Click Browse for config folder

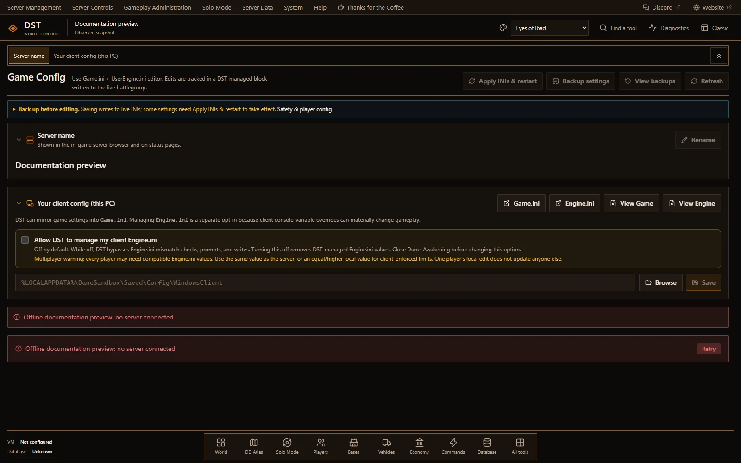click(660, 282)
